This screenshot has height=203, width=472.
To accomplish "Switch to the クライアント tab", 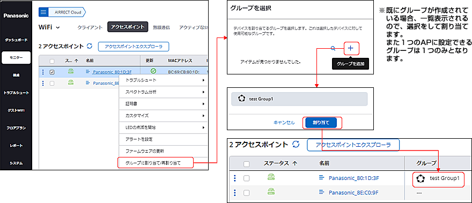I will 90,27.
